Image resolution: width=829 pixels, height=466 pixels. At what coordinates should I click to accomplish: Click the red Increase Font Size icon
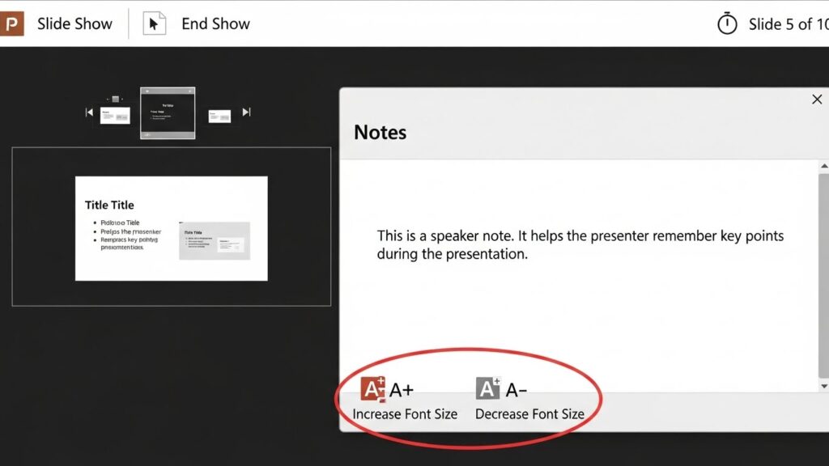[x=373, y=389]
